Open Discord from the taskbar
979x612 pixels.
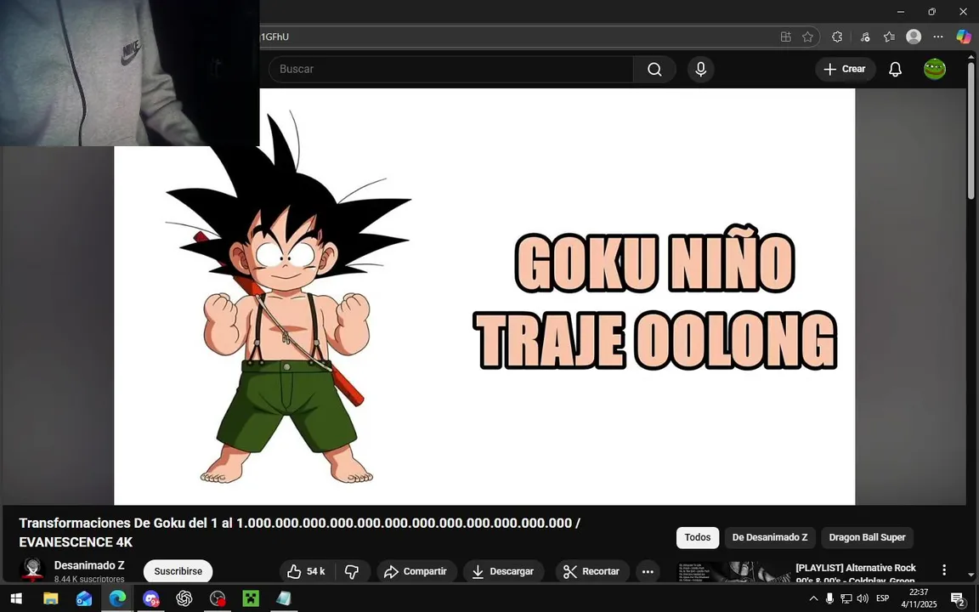click(150, 599)
